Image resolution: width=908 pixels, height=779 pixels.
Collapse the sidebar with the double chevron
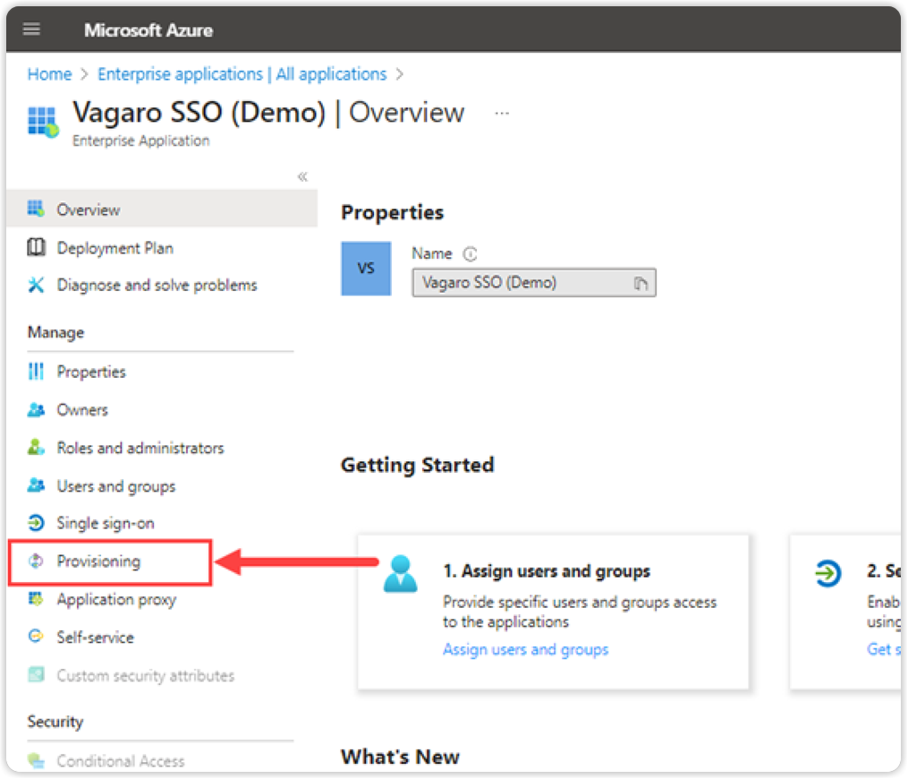[x=302, y=176]
